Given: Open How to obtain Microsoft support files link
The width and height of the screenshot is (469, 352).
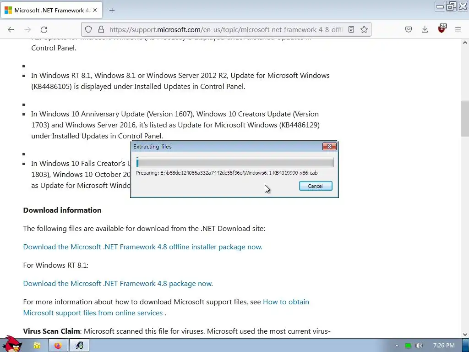Looking at the screenshot, I should tap(166, 307).
